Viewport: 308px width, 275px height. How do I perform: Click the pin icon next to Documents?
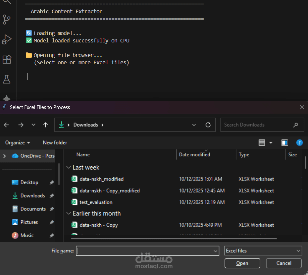(52, 209)
